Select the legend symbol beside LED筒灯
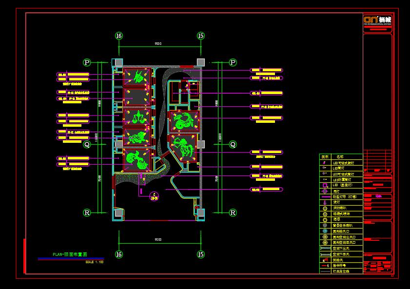 tap(325, 168)
